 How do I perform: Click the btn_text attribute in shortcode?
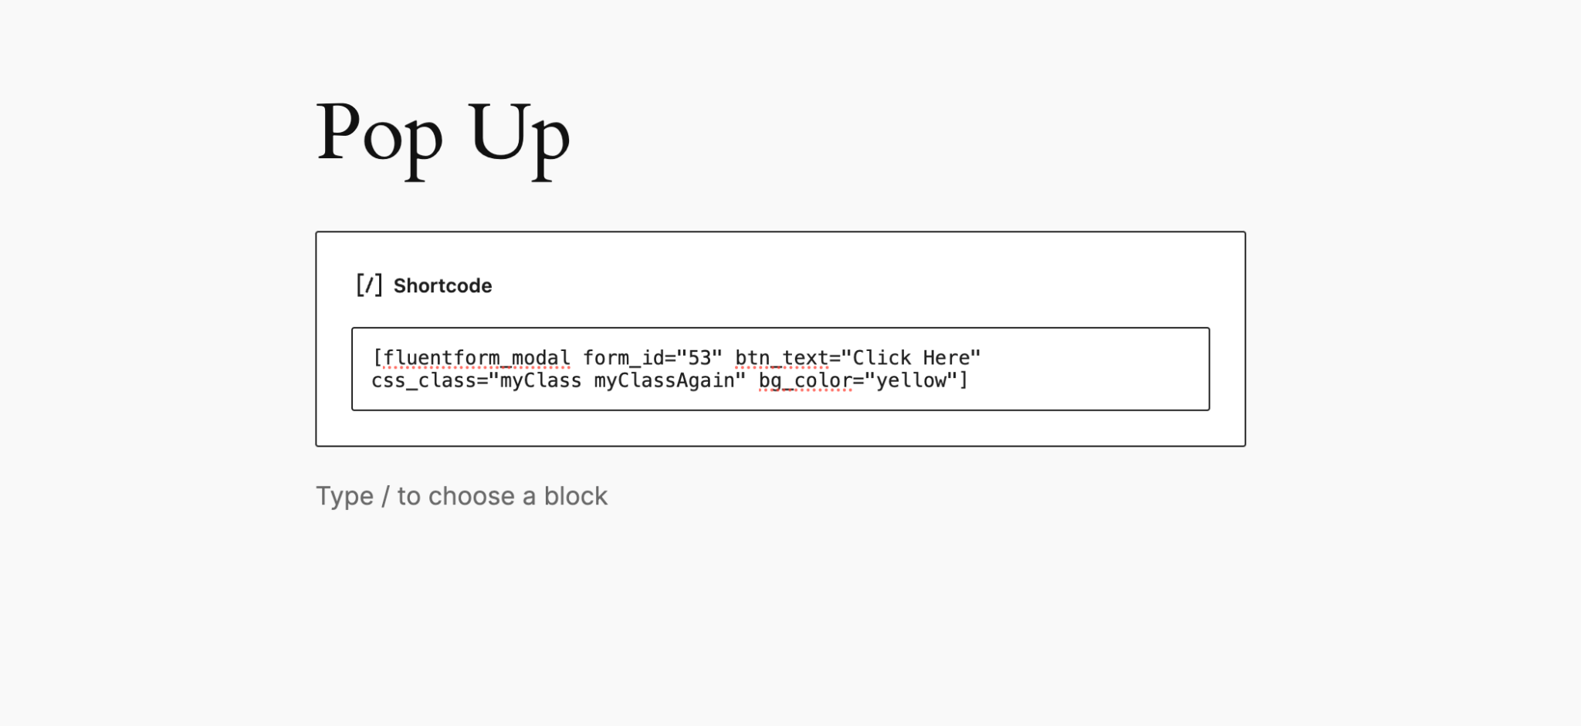782,357
